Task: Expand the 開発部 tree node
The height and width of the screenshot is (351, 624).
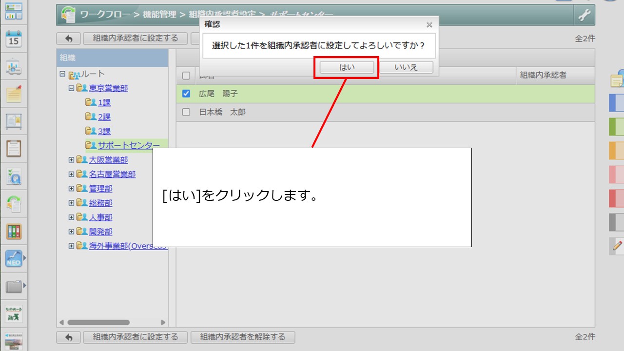Action: [x=71, y=232]
